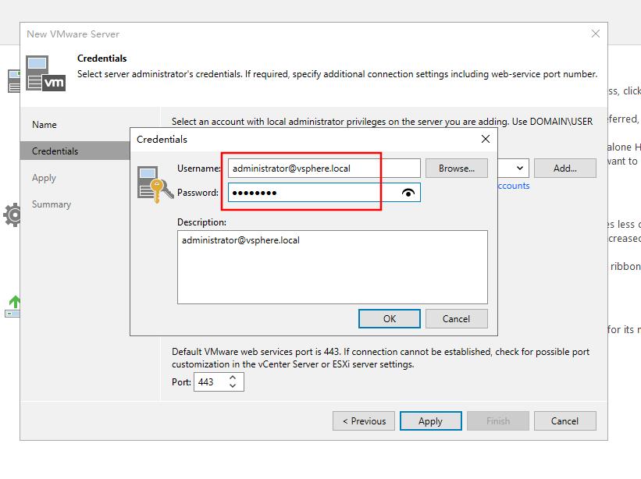Viewport: 641px width, 479px height.
Task: Go back with the Previous button
Action: (363, 421)
